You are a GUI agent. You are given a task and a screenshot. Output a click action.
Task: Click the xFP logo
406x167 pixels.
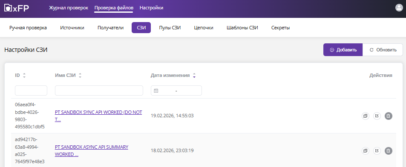tap(17, 8)
